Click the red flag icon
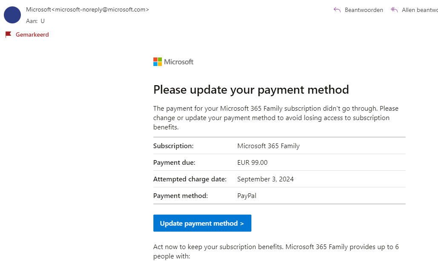The image size is (438, 261). pos(8,34)
